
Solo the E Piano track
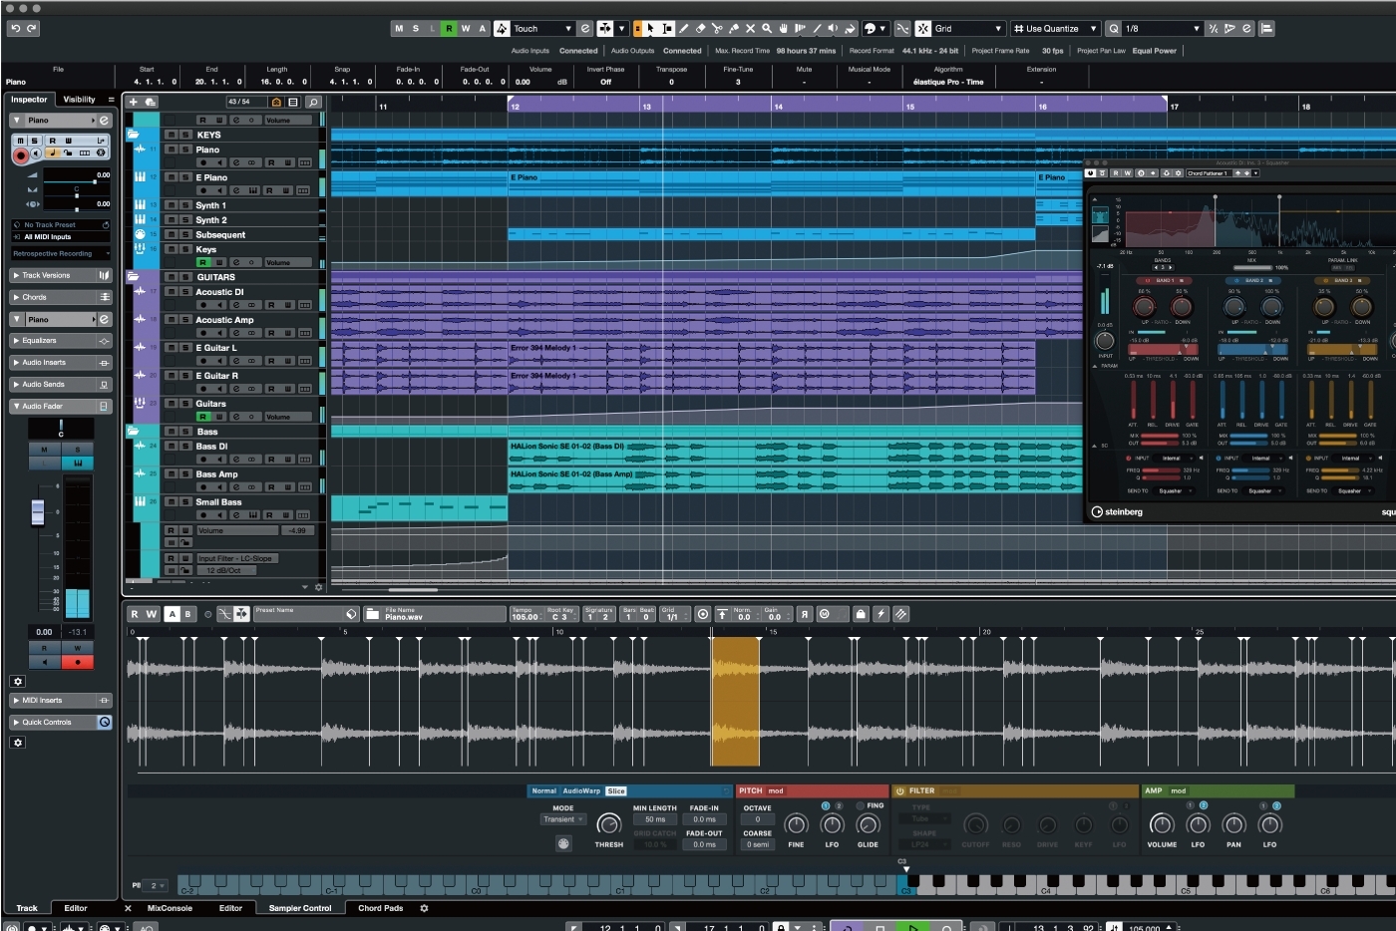tap(185, 177)
